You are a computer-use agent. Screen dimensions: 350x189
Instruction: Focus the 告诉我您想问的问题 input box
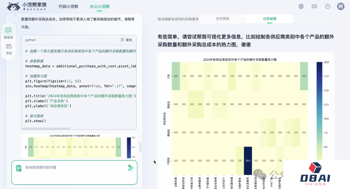(x=71, y=168)
